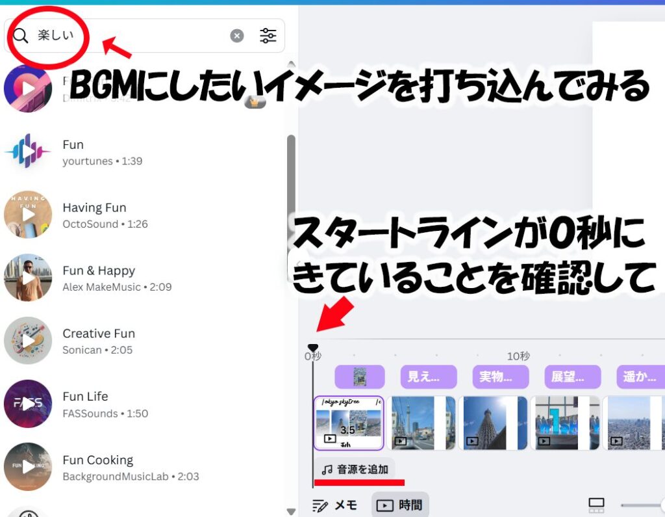Play the Creative Fun track preview
The image size is (665, 517).
click(28, 340)
